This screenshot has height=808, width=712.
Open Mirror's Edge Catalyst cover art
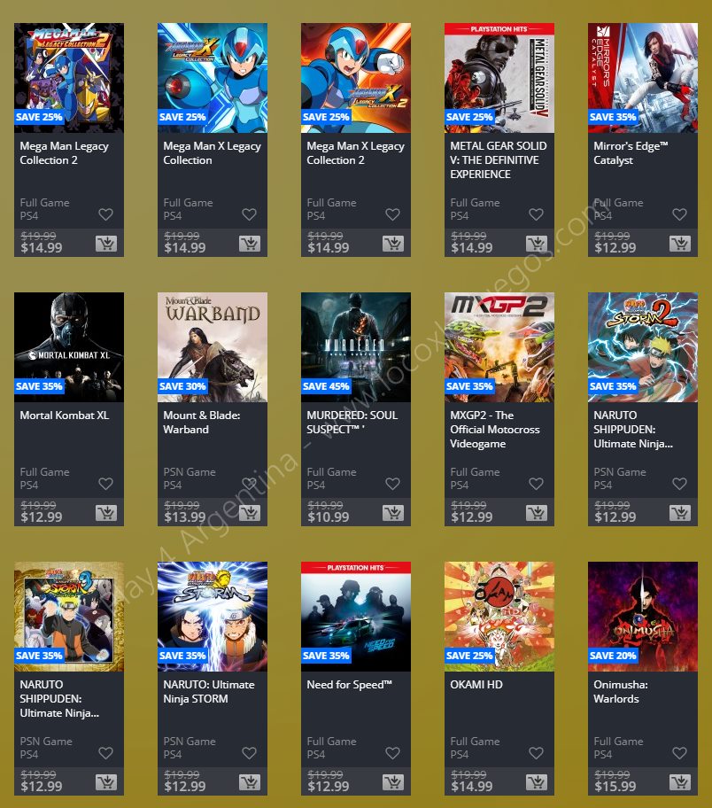[643, 78]
